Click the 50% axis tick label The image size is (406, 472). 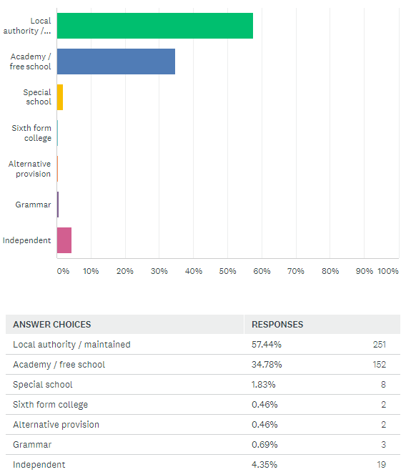[x=227, y=271]
